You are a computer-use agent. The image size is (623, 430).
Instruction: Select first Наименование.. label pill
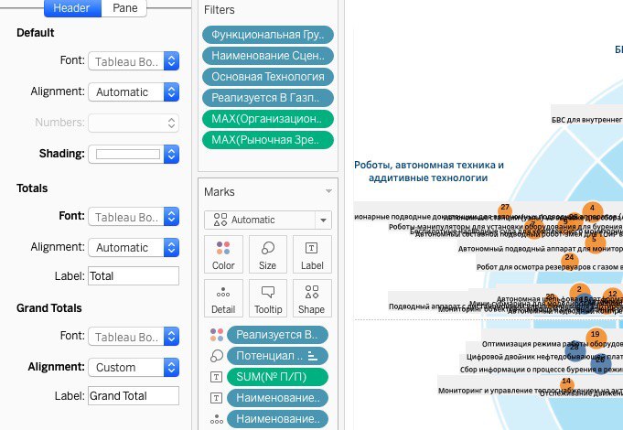[277, 398]
